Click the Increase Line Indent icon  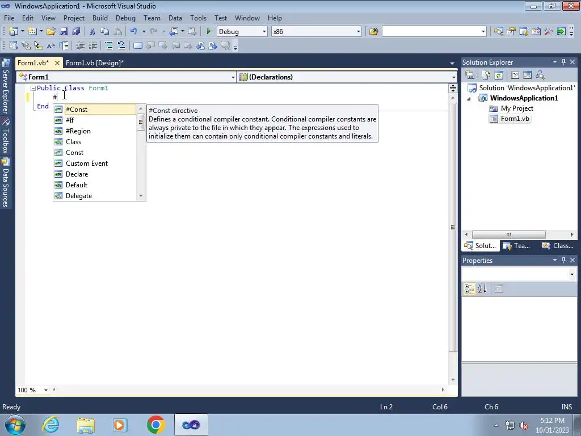click(x=92, y=45)
